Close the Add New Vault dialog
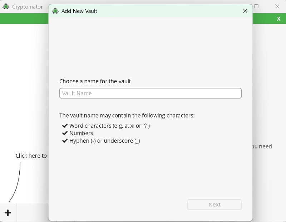 [x=245, y=11]
